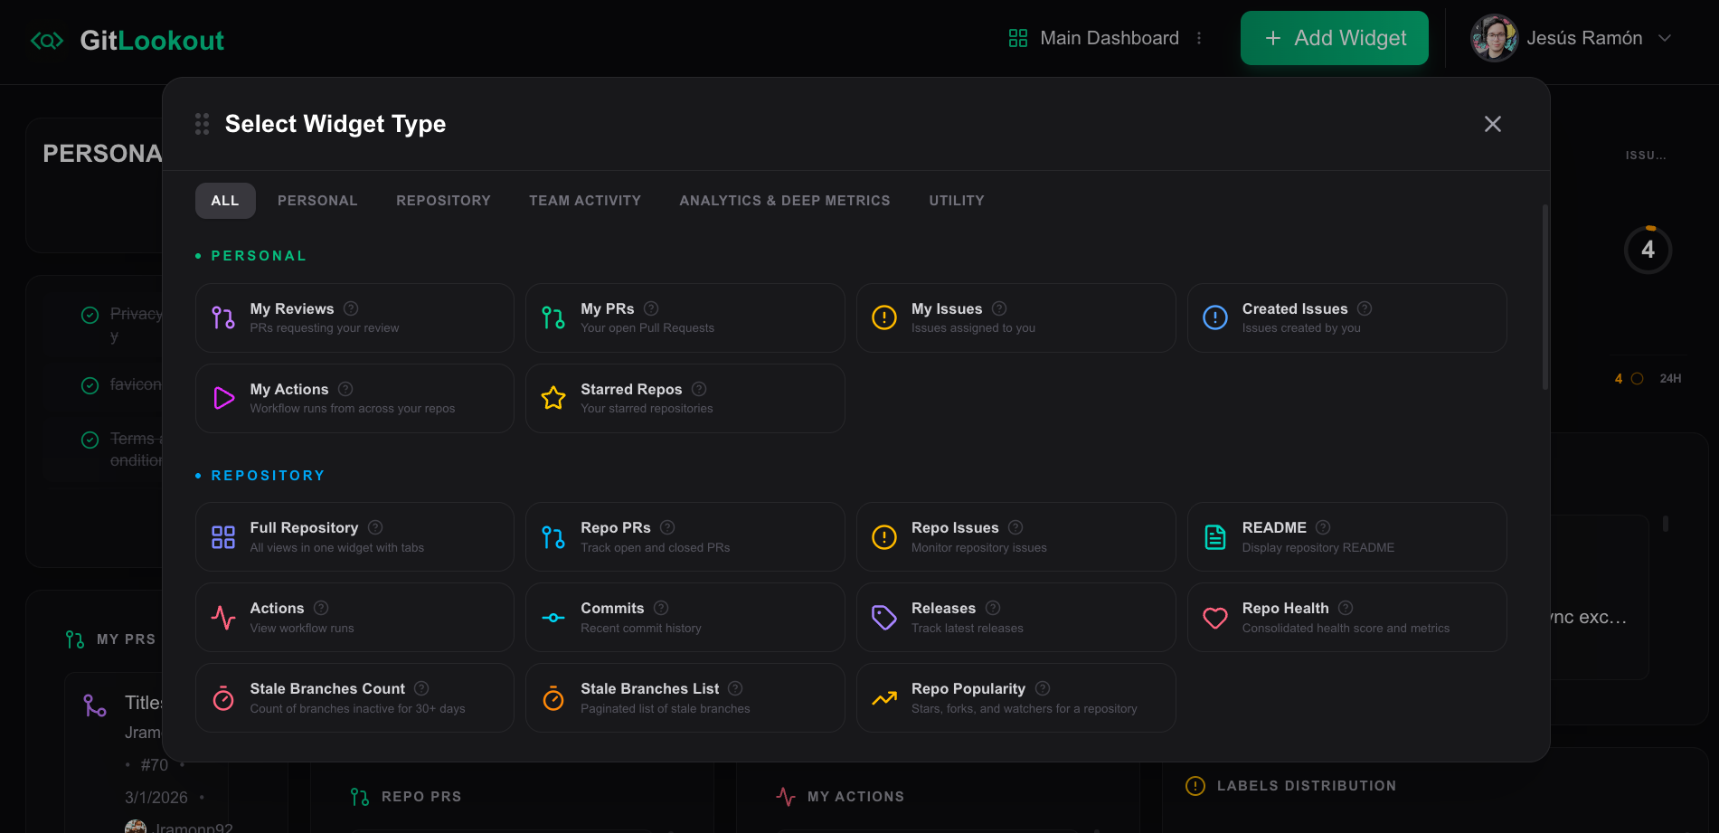Add the Repo Issues widget
The image size is (1719, 833).
click(1016, 537)
